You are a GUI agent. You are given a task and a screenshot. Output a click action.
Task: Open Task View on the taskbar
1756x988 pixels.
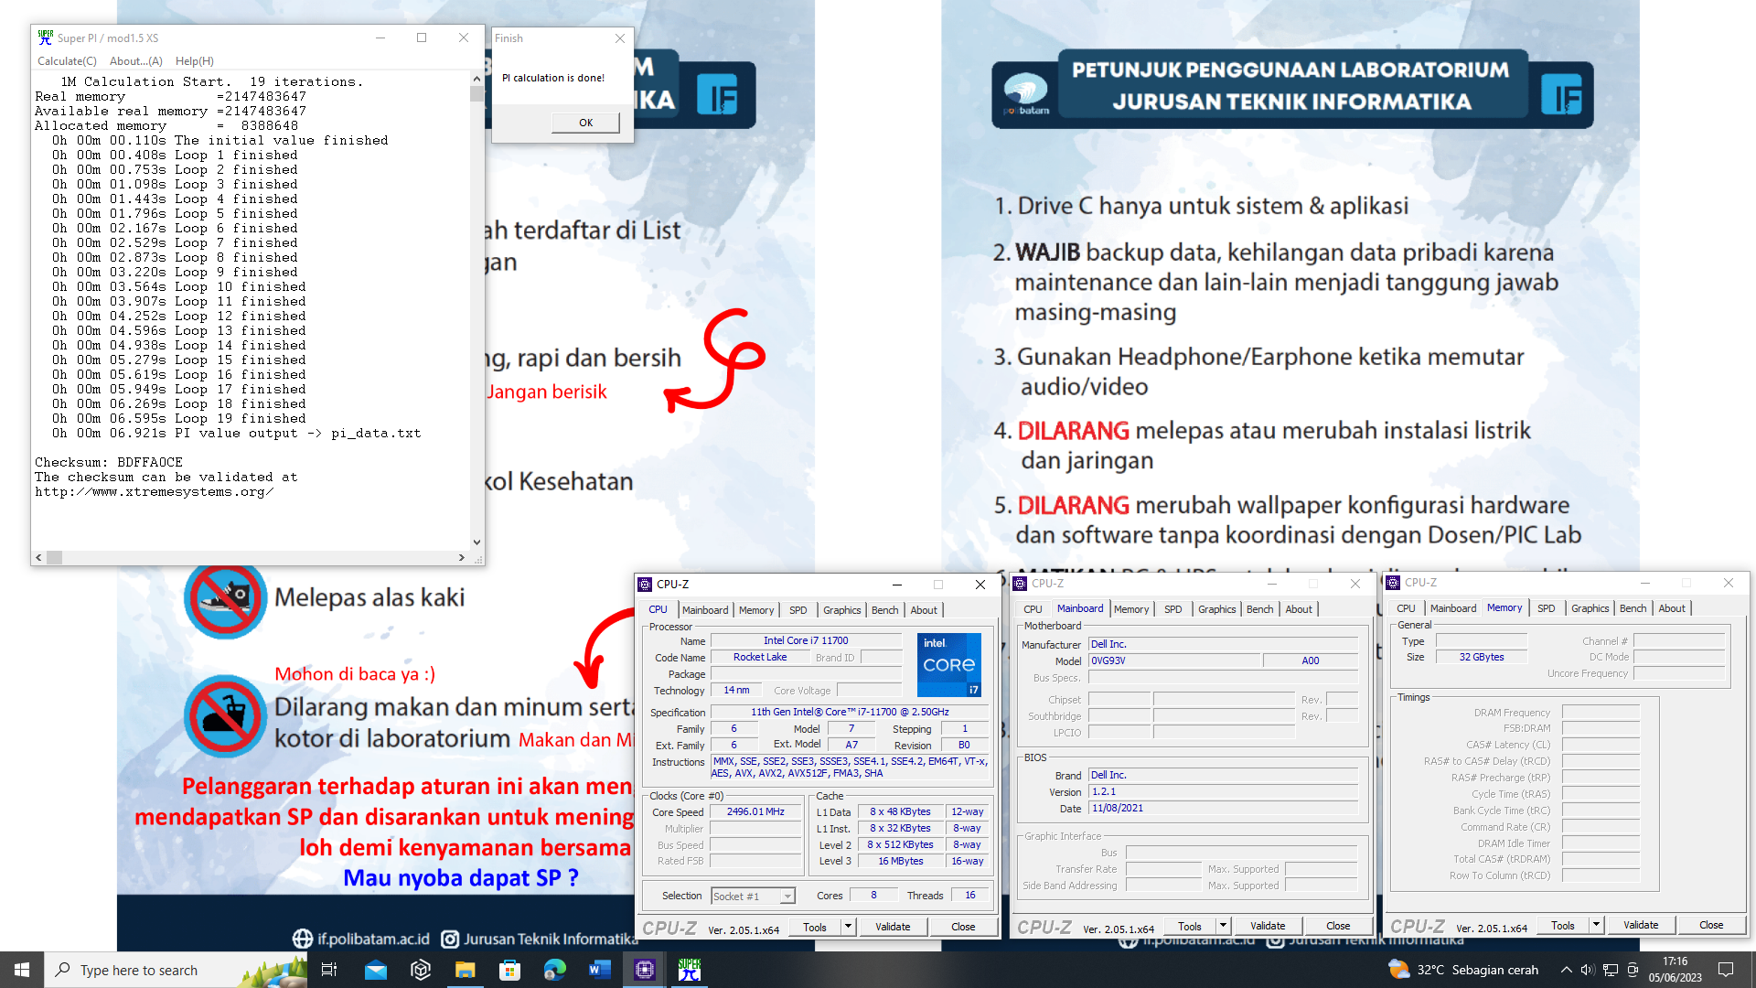(329, 970)
